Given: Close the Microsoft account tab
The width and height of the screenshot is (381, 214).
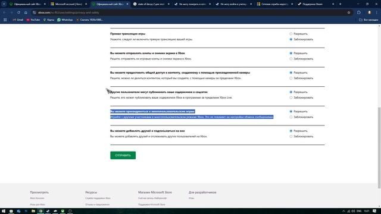Looking at the screenshot, I should point(86,4).
